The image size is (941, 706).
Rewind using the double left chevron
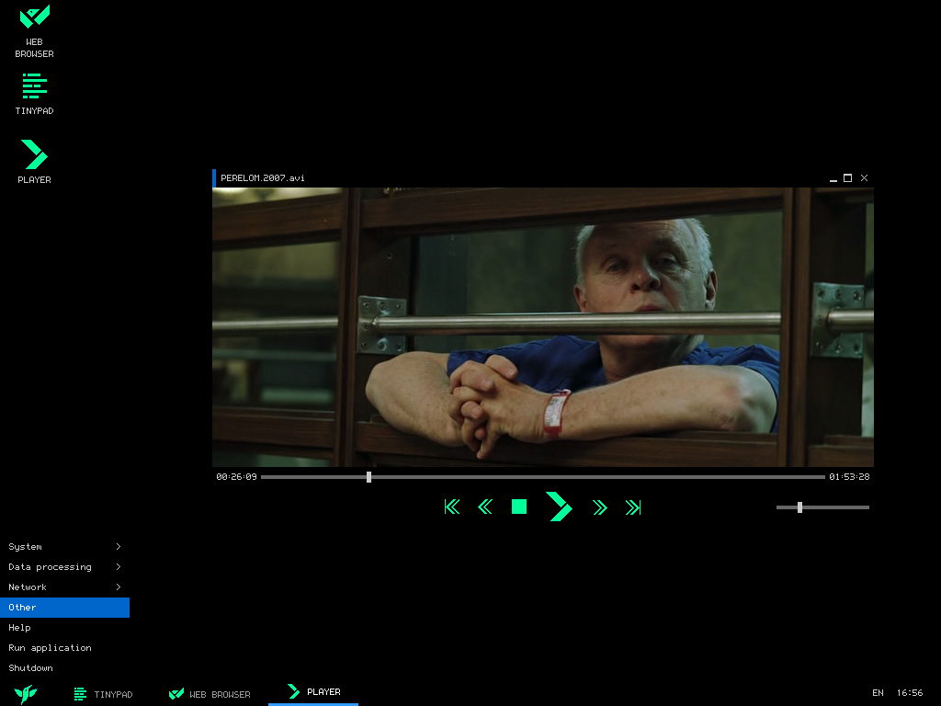click(x=485, y=507)
